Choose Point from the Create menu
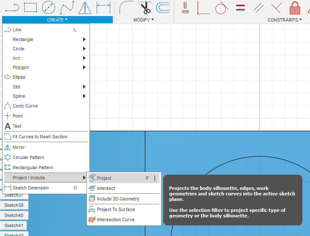 click(46, 116)
